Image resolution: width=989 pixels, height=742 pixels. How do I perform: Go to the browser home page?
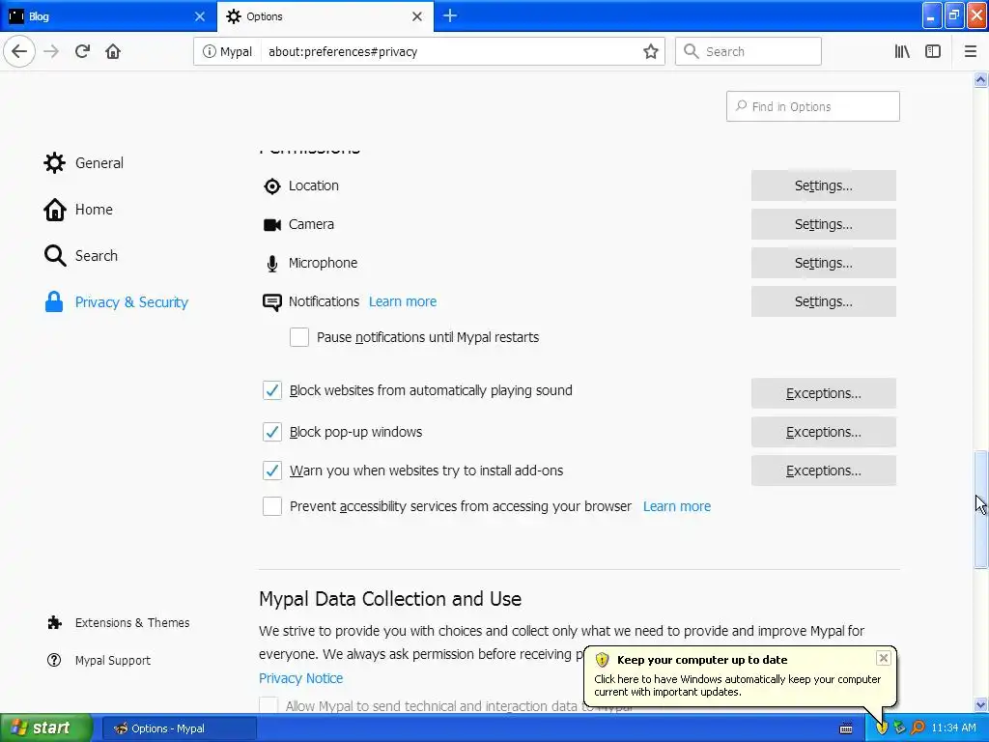(x=113, y=51)
